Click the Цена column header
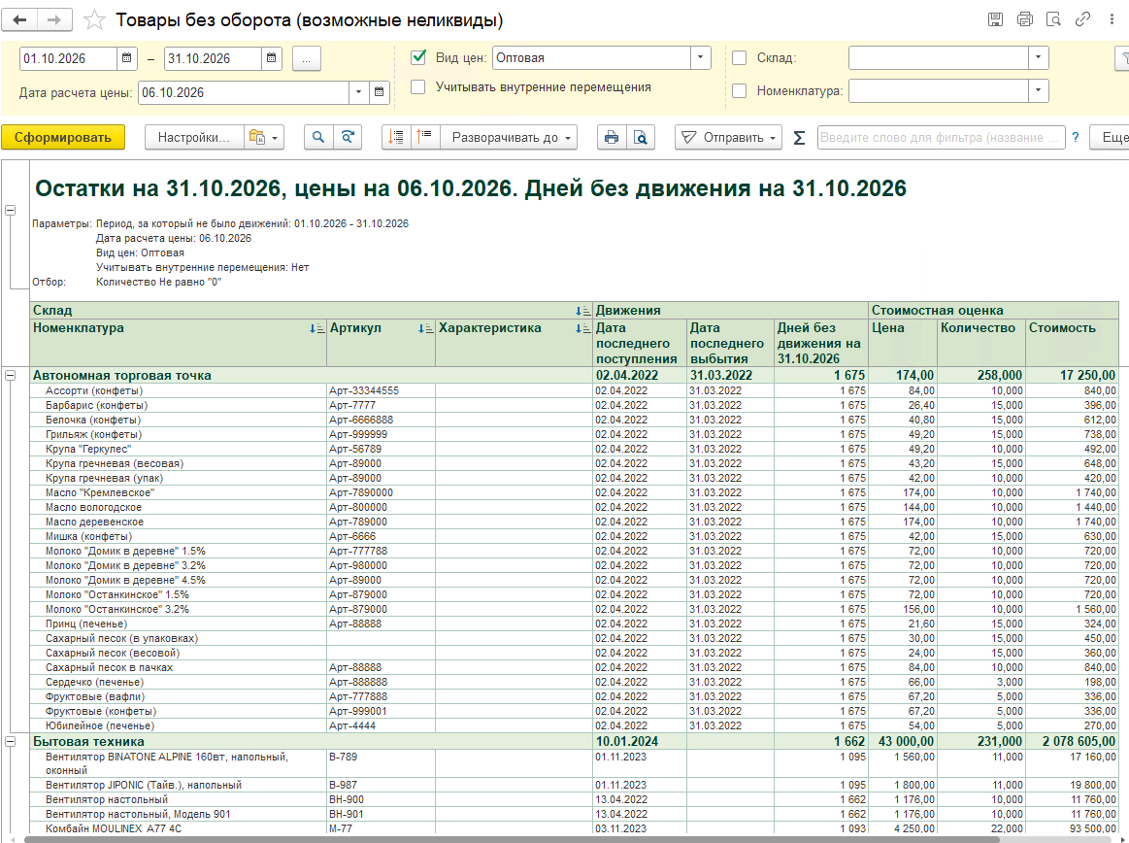 pos(902,343)
